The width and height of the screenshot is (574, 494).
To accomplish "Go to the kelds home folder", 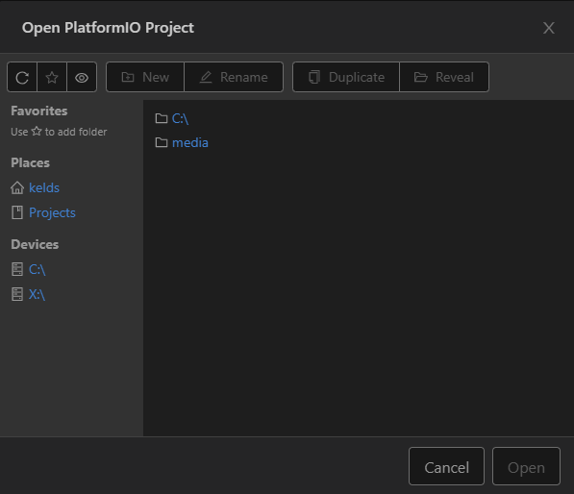I will coord(44,187).
